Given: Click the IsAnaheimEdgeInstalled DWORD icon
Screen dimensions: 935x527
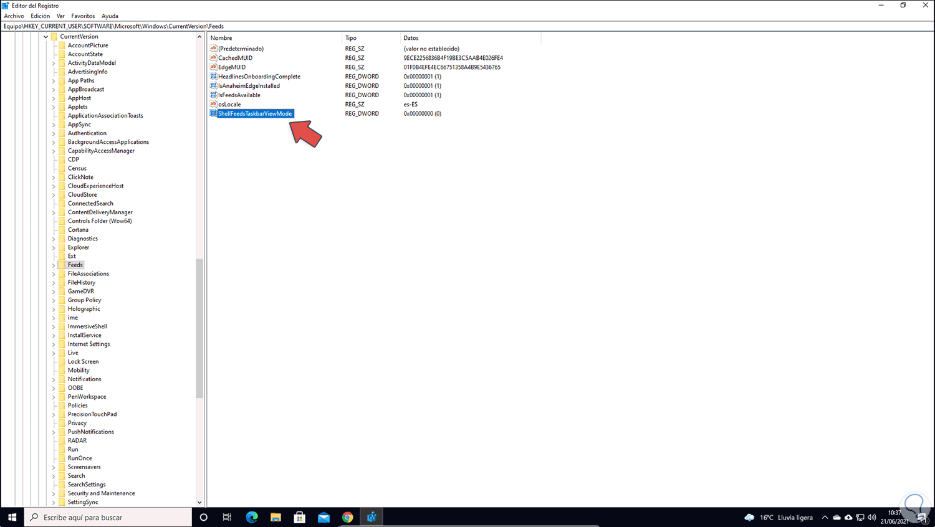Looking at the screenshot, I should click(213, 85).
